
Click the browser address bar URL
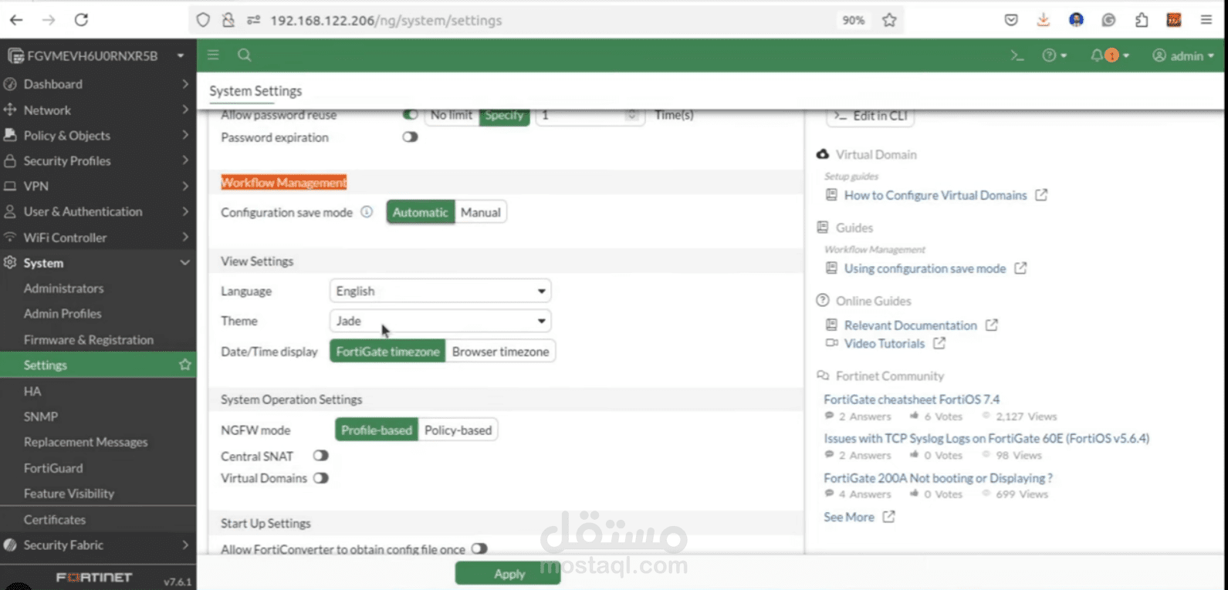(x=386, y=20)
